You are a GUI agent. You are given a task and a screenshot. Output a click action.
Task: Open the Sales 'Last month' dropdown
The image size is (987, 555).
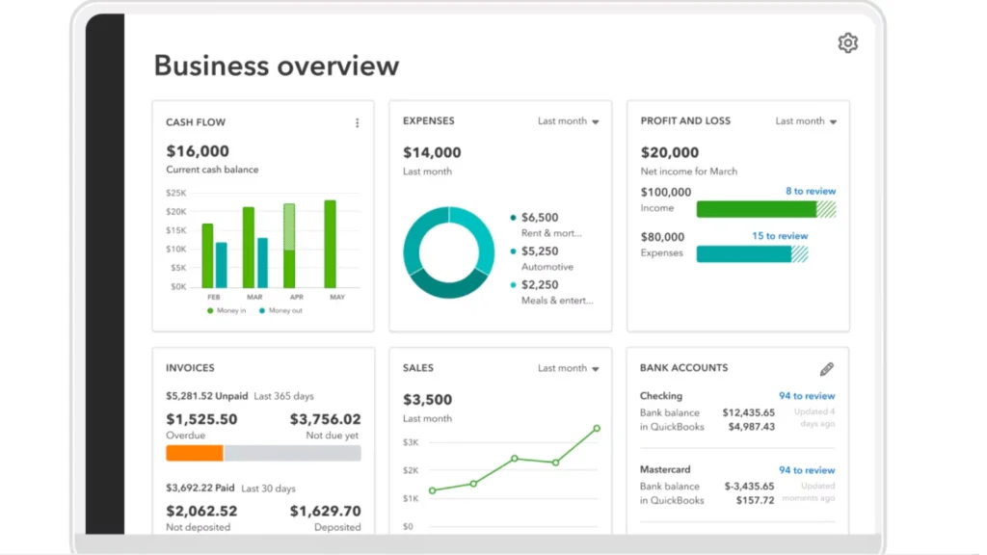coord(568,368)
